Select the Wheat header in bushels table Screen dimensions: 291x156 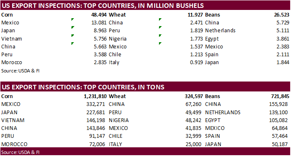pos(117,15)
